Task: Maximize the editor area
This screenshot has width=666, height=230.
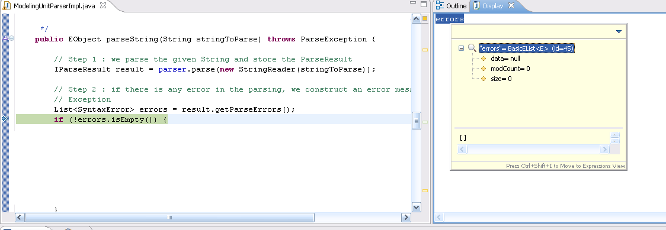Action: click(424, 4)
